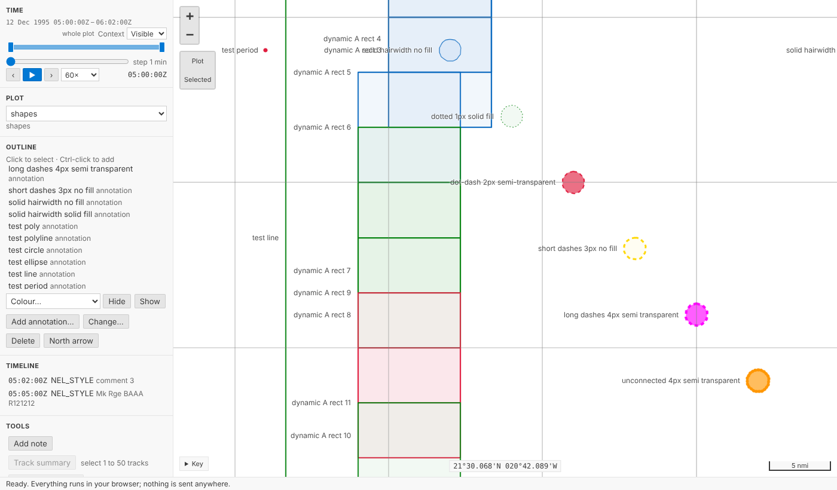Open the Context Visible dropdown
This screenshot has height=490, width=837.
146,34
